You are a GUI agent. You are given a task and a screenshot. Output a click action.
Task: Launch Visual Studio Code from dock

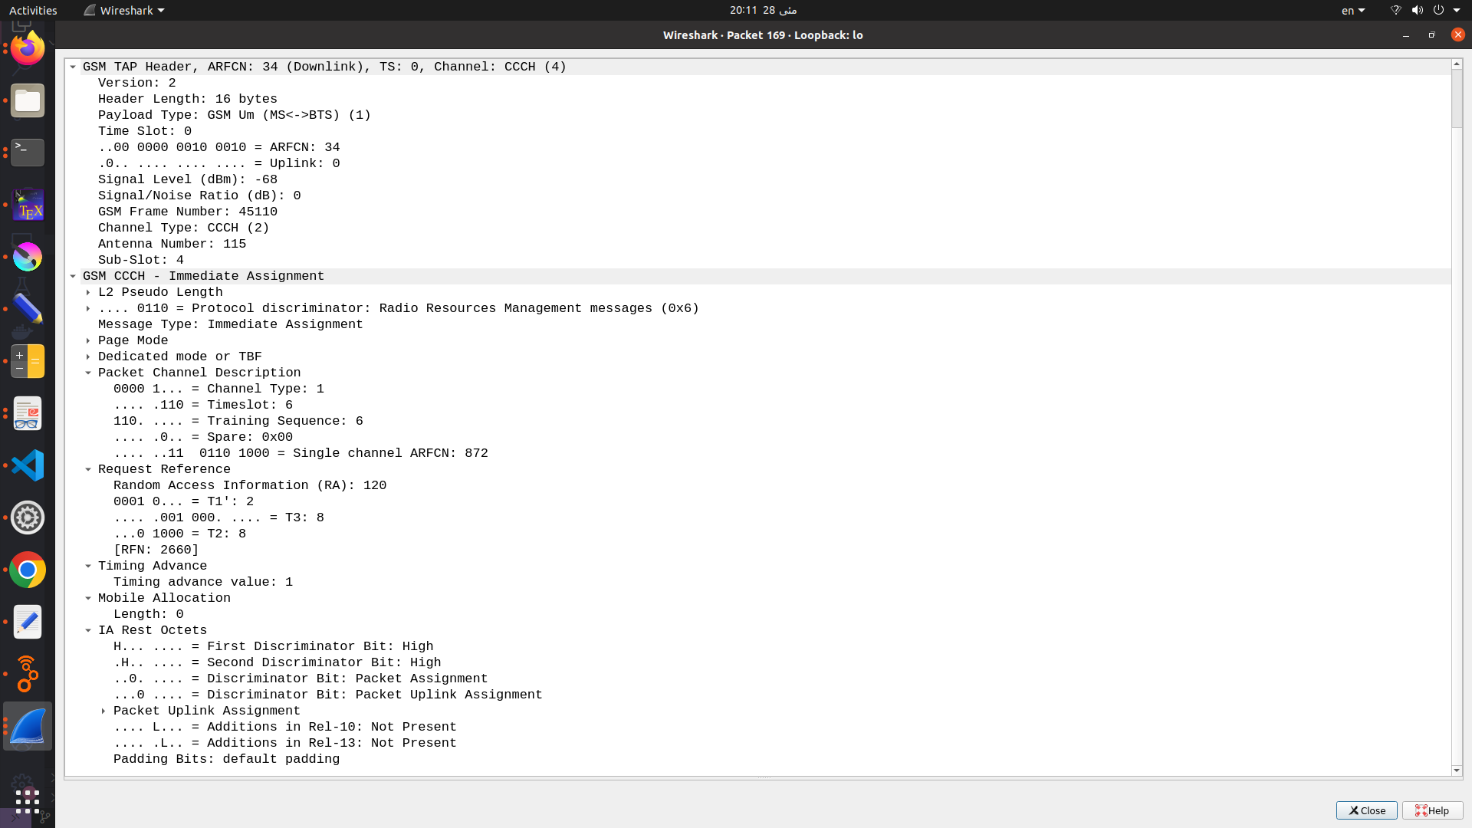tap(28, 465)
